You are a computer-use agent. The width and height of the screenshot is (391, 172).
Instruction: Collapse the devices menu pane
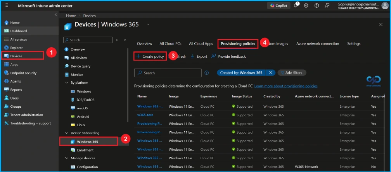pos(125,40)
